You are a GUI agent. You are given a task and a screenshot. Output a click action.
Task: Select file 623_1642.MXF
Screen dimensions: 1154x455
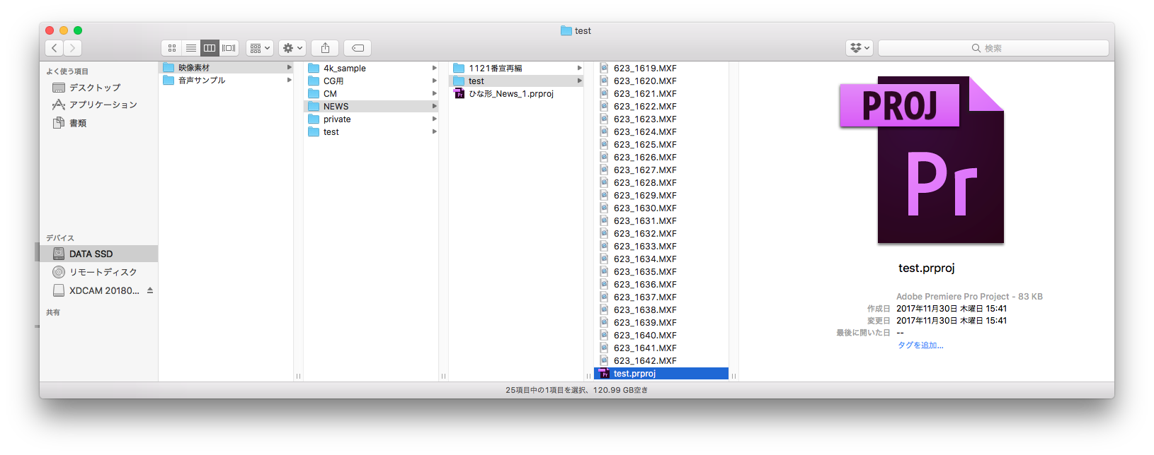pos(661,361)
